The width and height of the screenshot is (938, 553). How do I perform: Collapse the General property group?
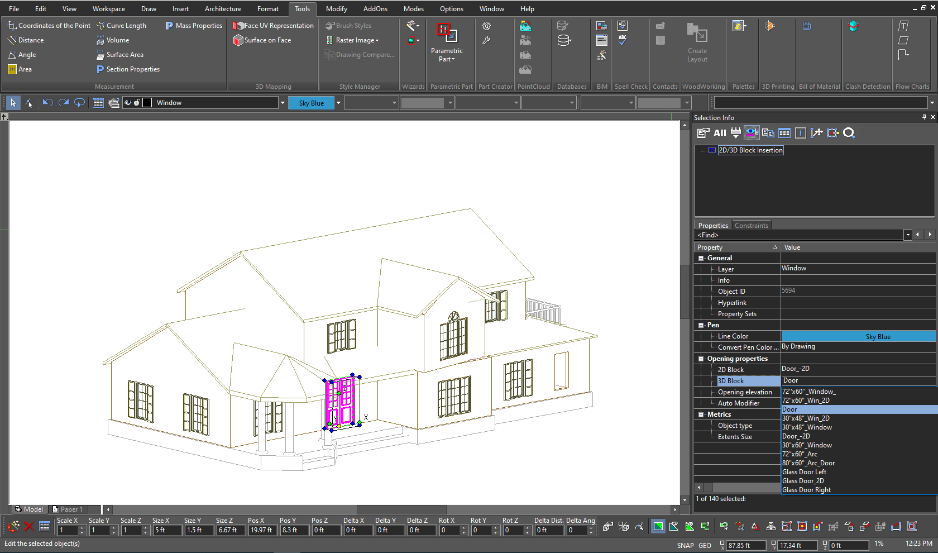[x=701, y=258]
